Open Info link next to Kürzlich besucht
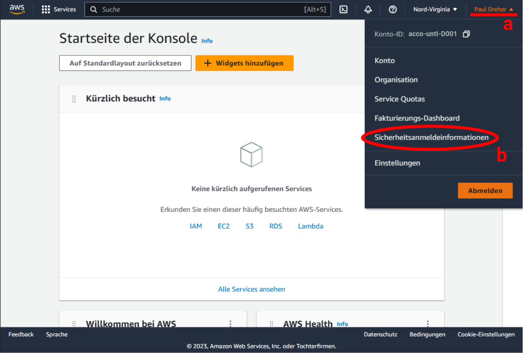Screen dimensions: 523x353 (165, 99)
